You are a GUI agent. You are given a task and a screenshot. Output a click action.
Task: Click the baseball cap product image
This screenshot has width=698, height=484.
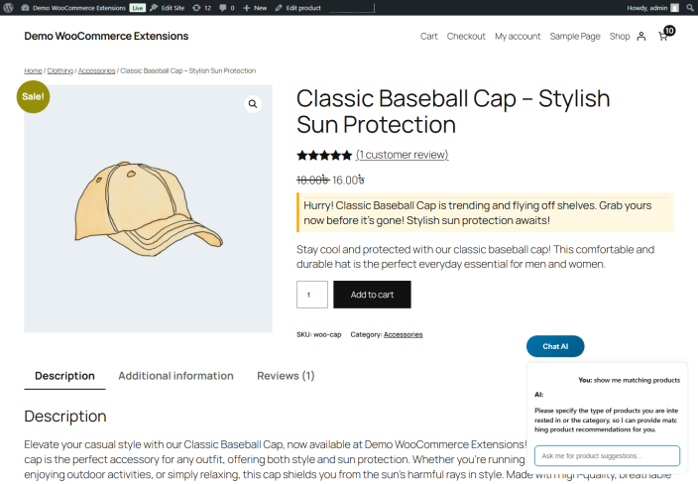click(x=149, y=208)
